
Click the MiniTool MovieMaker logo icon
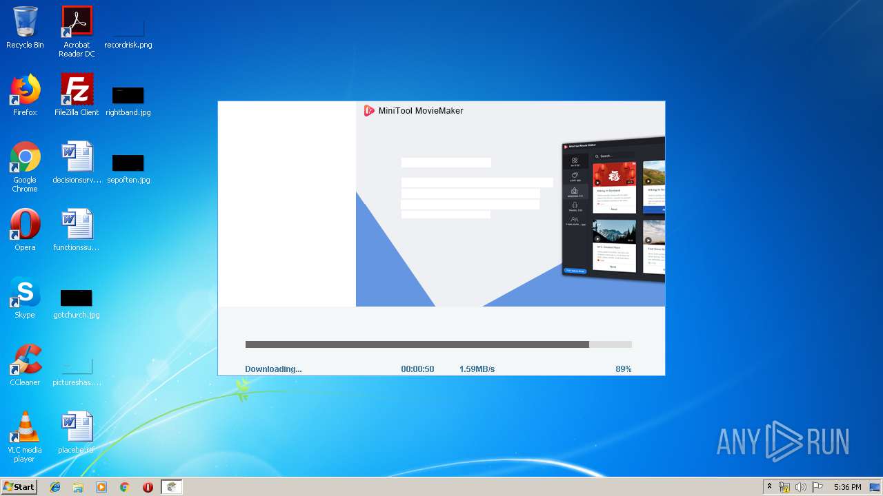369,110
